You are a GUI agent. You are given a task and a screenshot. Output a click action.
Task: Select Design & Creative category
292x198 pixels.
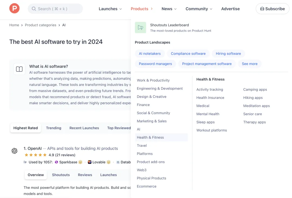[x=152, y=97]
